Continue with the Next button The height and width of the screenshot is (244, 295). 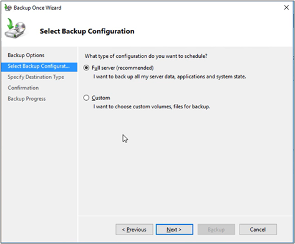(x=175, y=230)
